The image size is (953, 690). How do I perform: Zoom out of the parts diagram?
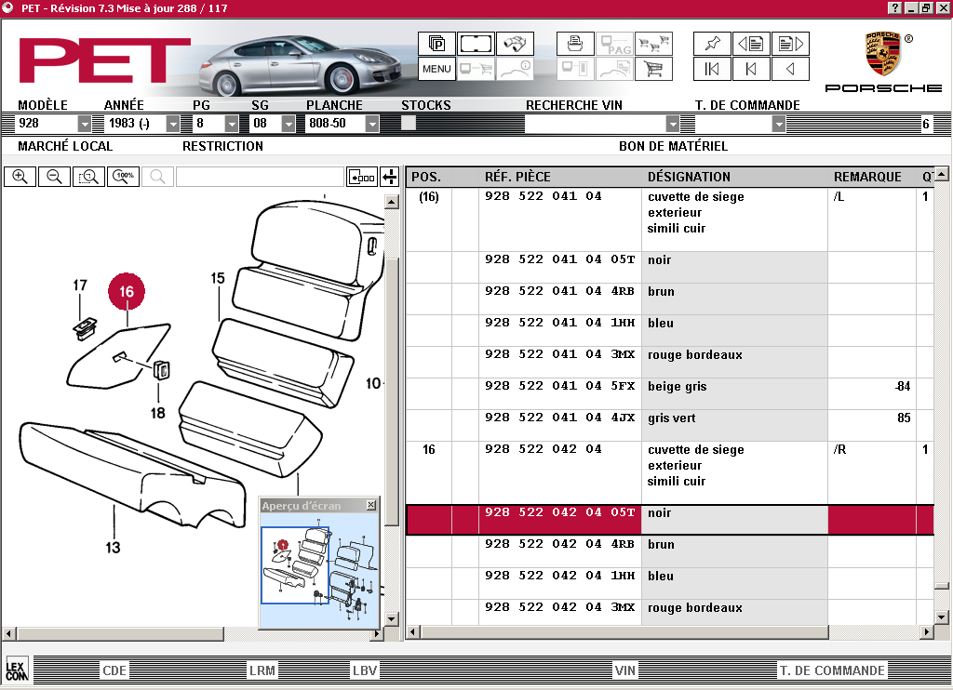coord(54,177)
